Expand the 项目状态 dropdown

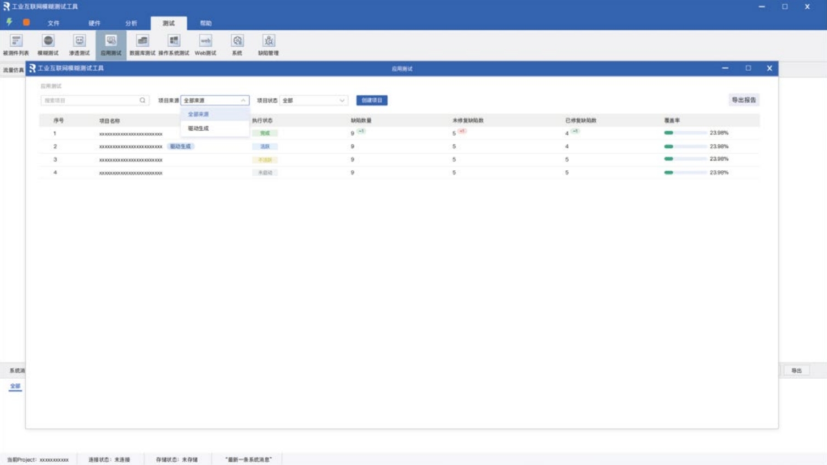[x=342, y=100]
